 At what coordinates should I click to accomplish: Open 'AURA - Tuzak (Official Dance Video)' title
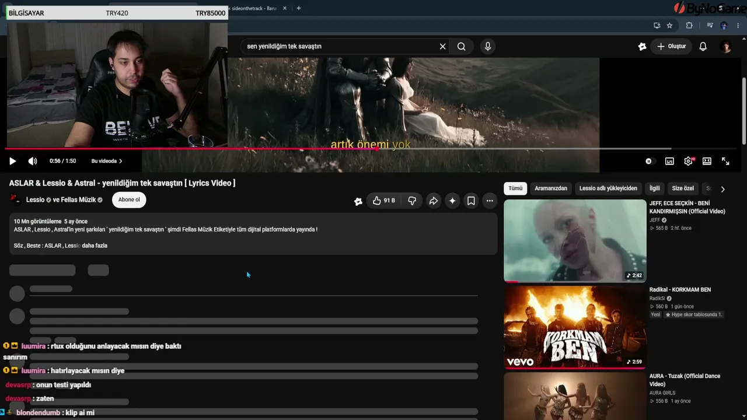click(x=685, y=380)
